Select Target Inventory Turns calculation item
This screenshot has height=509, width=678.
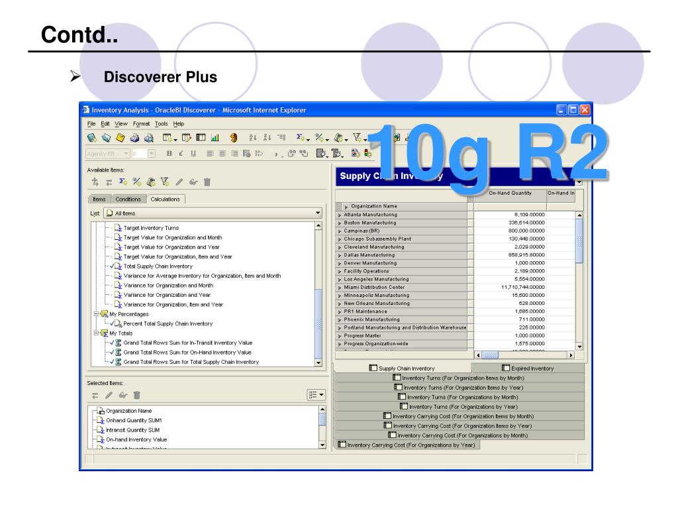coord(151,228)
